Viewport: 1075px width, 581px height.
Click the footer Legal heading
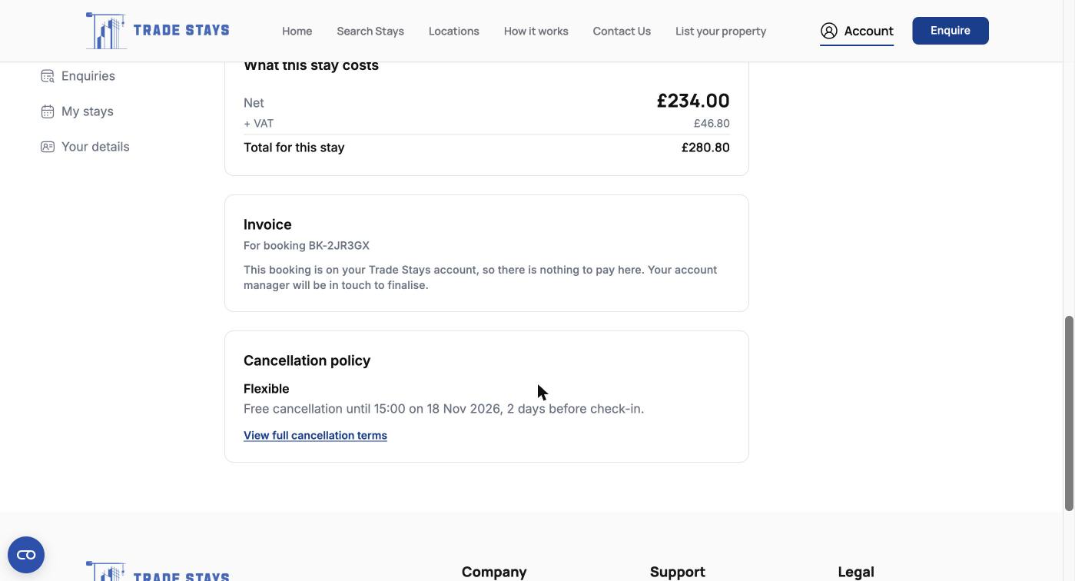(x=856, y=572)
